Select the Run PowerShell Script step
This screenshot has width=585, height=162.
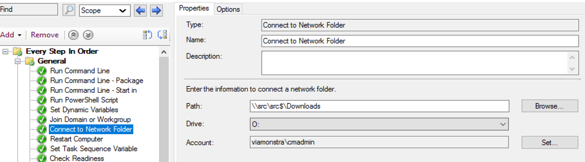point(84,100)
